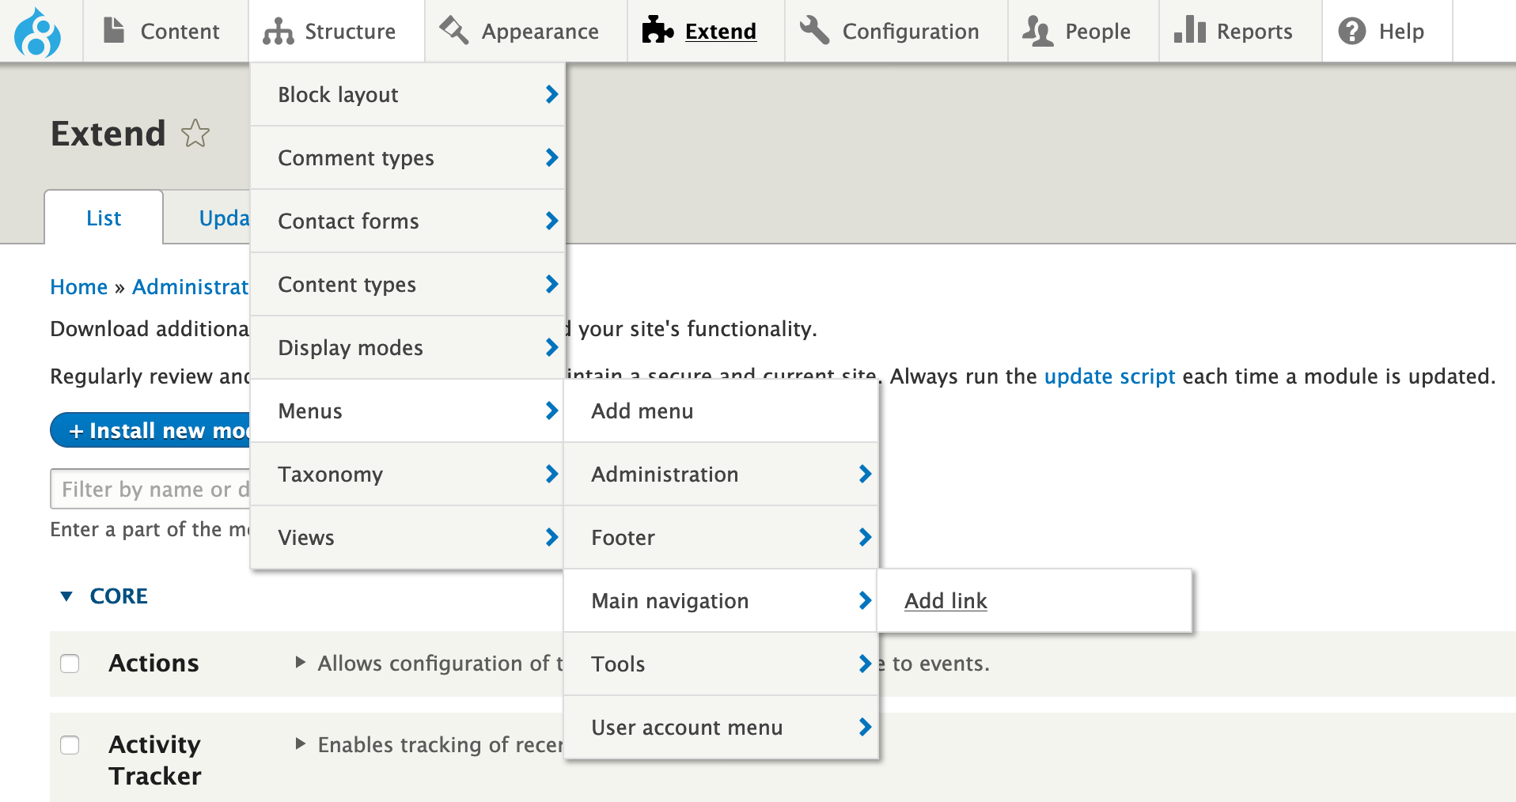Click the Appearance paintbrush icon
1516x802 pixels.
[x=454, y=31]
